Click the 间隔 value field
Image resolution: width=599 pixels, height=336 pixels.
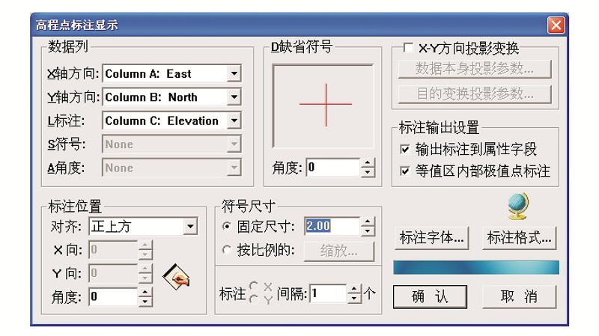(329, 293)
